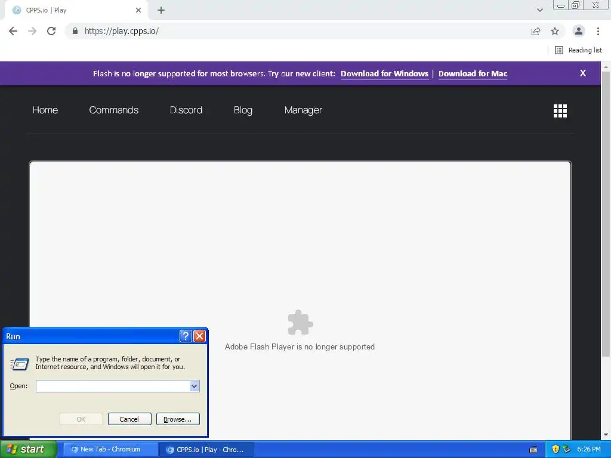
Task: Bookmark this page with the star icon
Action: click(555, 31)
